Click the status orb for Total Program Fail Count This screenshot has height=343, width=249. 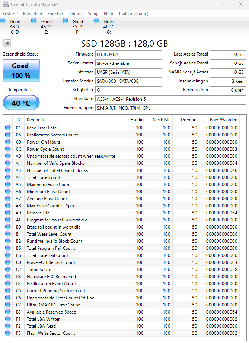pos(8,248)
